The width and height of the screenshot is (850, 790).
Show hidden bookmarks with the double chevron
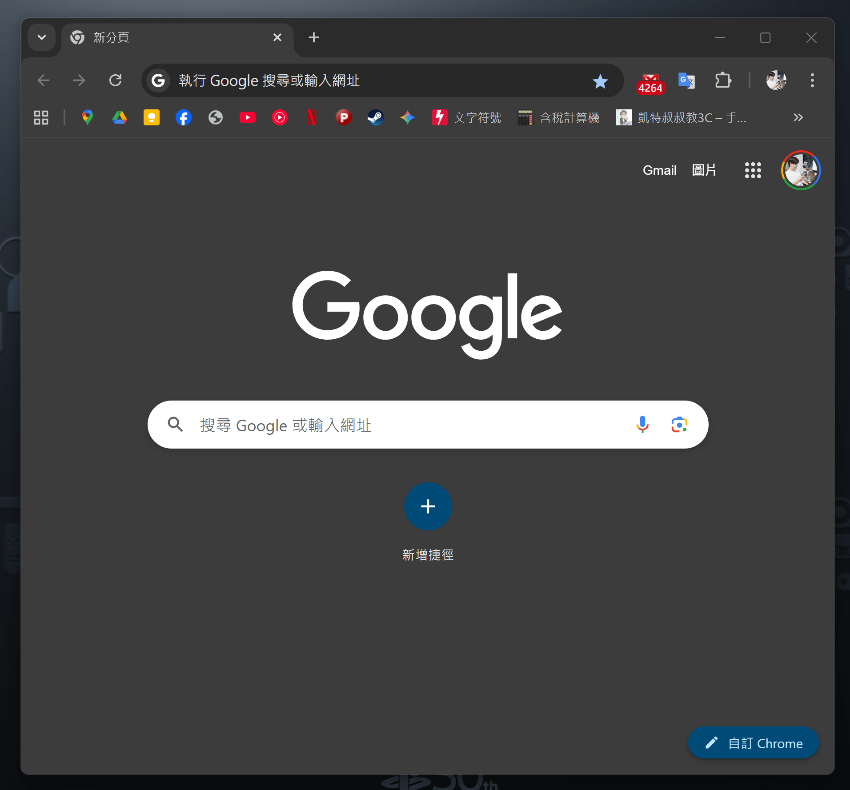798,118
